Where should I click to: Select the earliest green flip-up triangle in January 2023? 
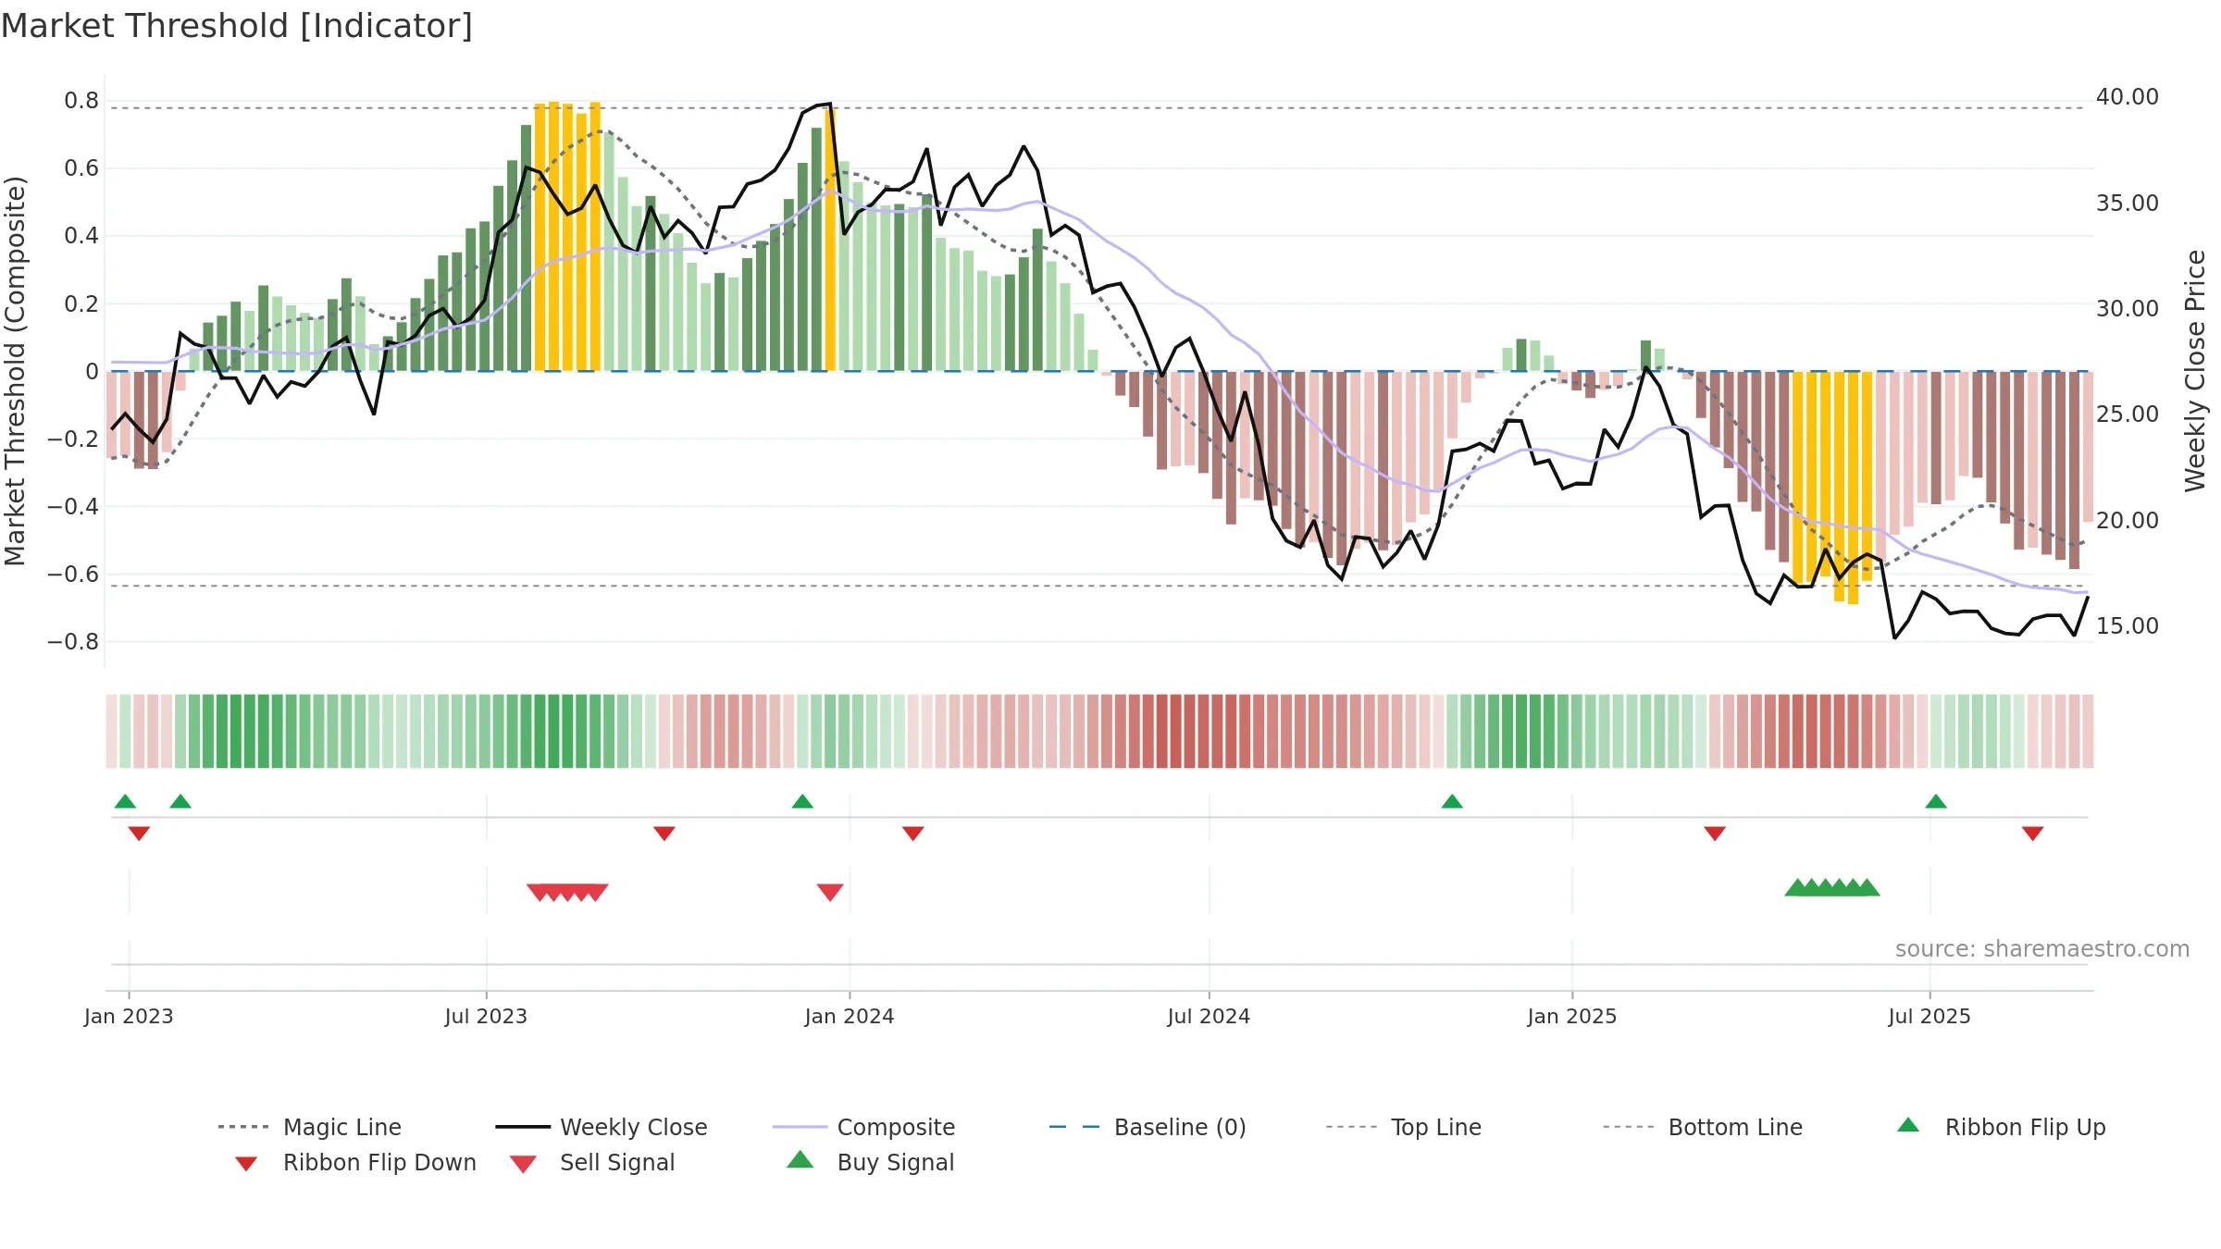pos(125,801)
